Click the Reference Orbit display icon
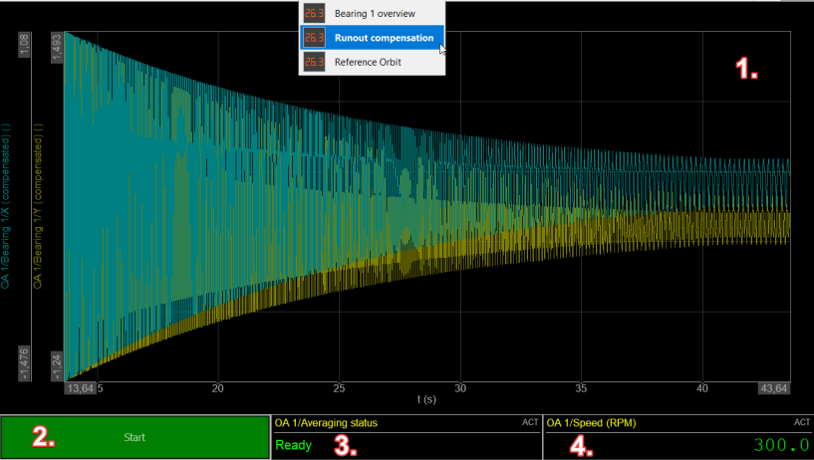This screenshot has width=814, height=460. 314,63
